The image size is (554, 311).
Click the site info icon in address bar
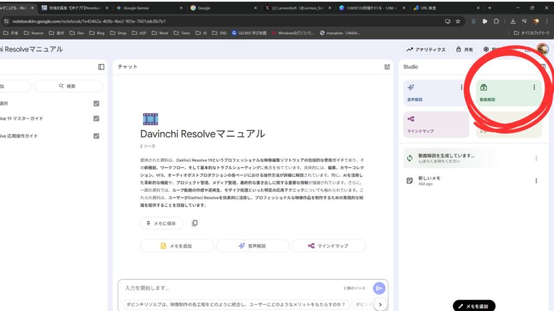6,21
